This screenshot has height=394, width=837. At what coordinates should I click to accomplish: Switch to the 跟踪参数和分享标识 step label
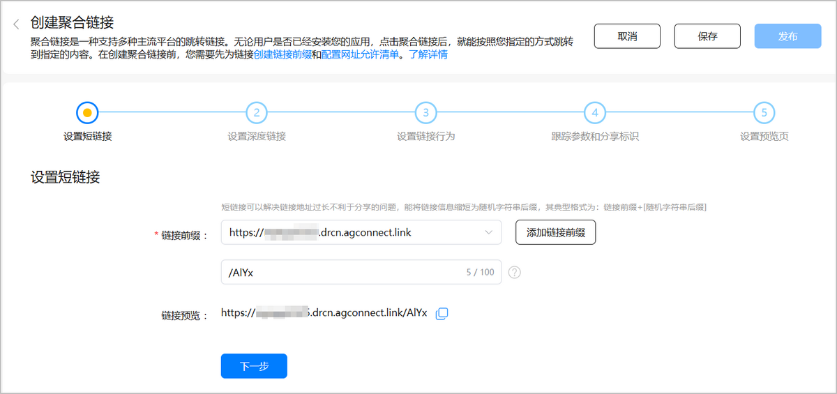pyautogui.click(x=594, y=136)
